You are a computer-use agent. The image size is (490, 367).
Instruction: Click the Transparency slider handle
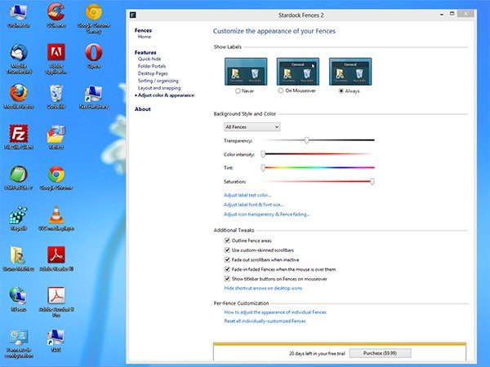tap(307, 140)
